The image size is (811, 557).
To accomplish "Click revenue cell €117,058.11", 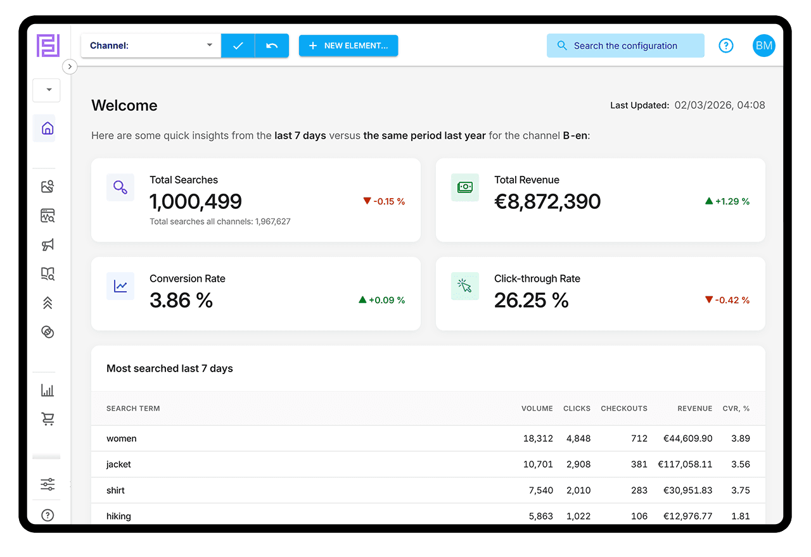I will click(x=685, y=464).
